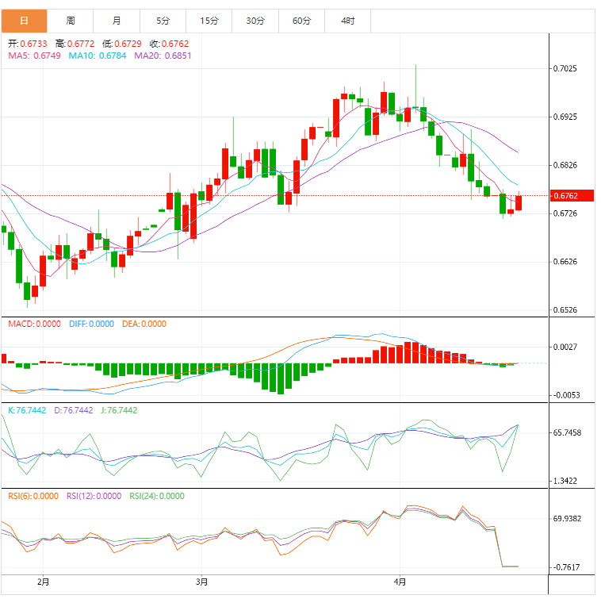The height and width of the screenshot is (599, 601).
Task: Click the RSI(24):0.0000 label
Action: point(157,496)
